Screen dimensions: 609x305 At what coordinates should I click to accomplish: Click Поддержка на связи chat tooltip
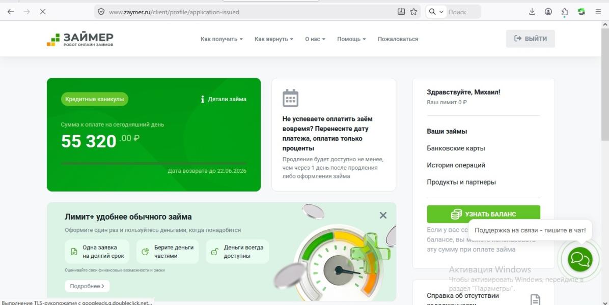coord(530,230)
